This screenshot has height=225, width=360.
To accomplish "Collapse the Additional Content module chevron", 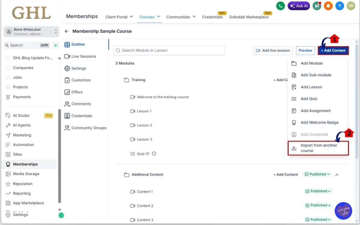I will 337,175.
